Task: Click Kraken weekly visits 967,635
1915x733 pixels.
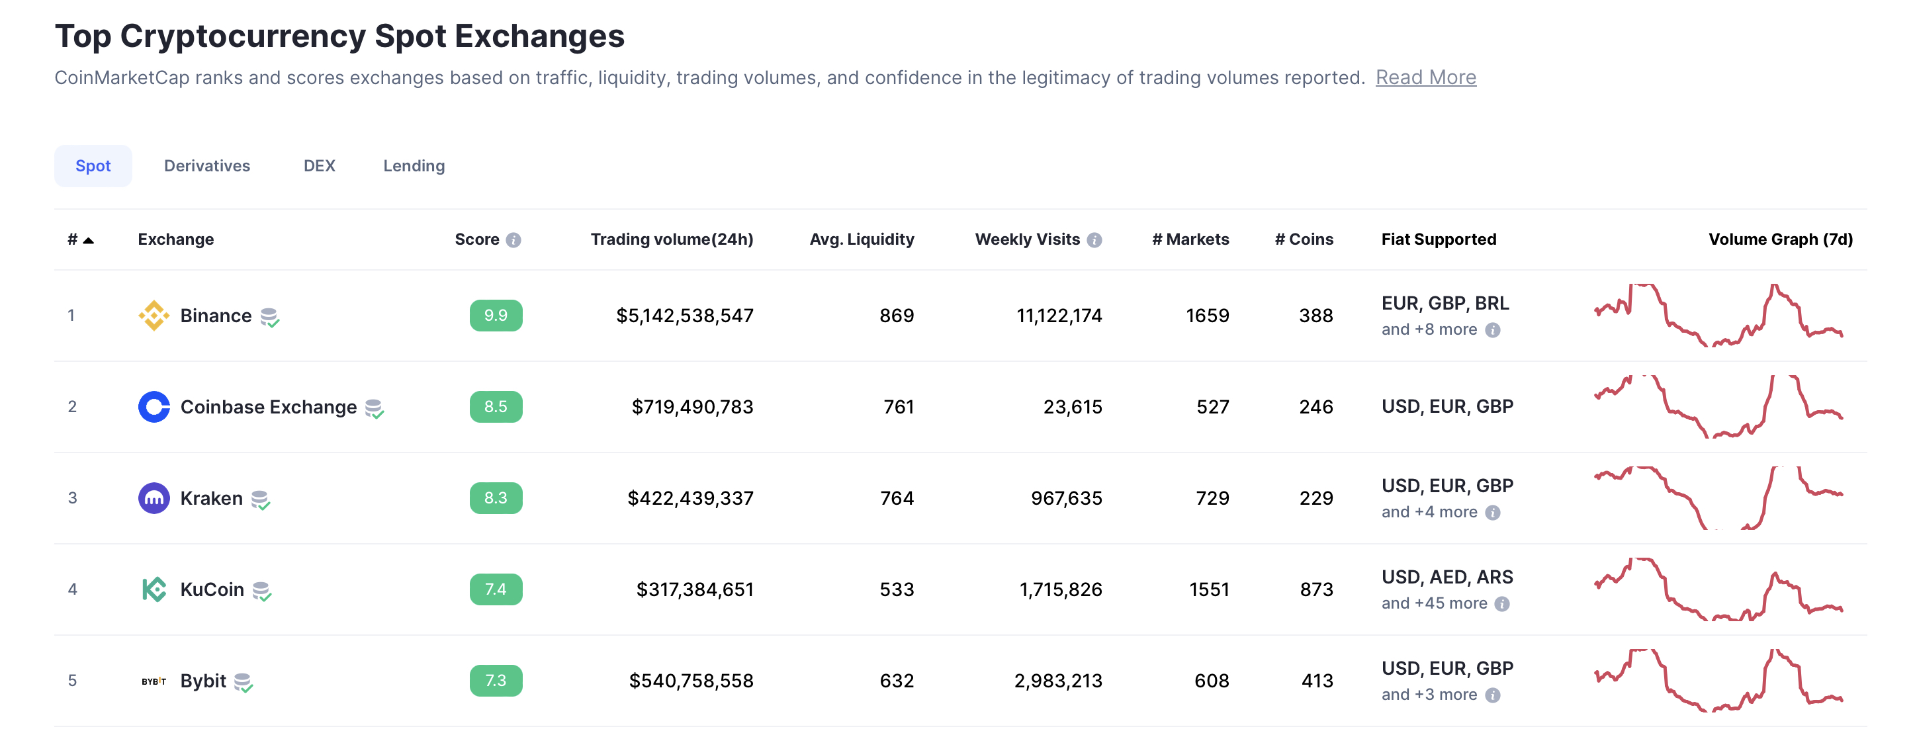Action: click(1066, 499)
